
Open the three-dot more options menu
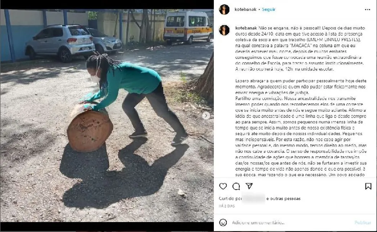368,10
